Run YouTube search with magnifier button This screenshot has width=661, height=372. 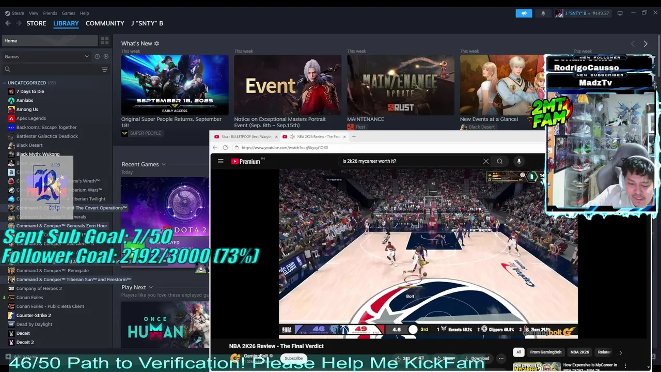499,161
